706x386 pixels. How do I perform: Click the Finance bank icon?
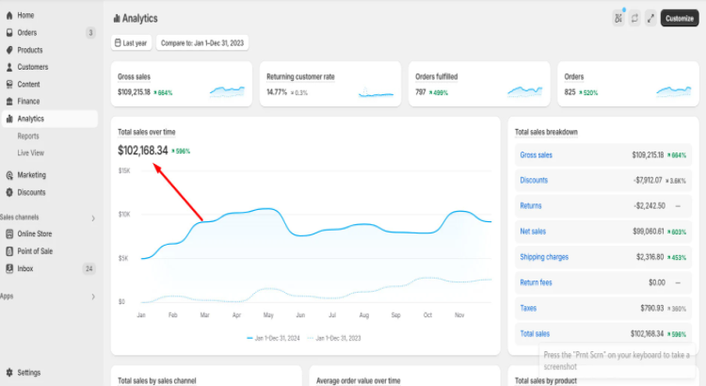pos(9,102)
